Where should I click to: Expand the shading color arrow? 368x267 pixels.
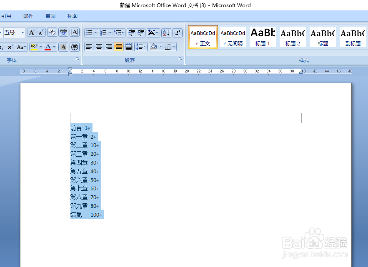[160, 47]
